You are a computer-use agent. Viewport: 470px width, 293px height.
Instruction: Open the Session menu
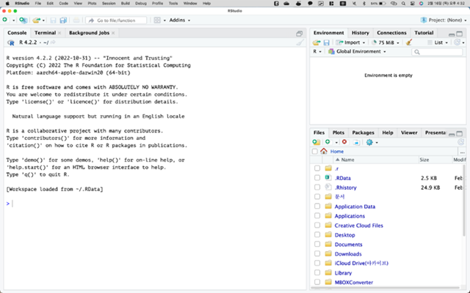click(109, 3)
